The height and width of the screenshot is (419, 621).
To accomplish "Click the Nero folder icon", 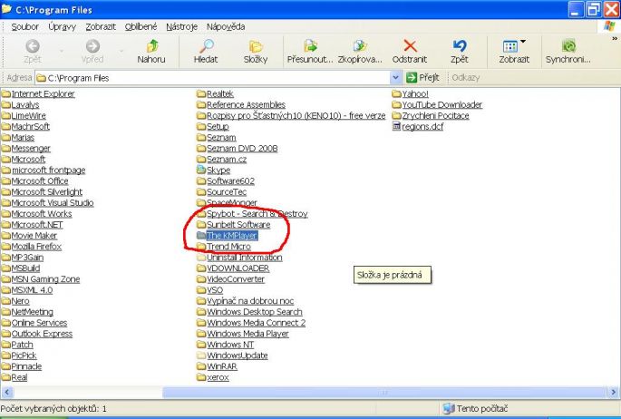I will coord(6,301).
